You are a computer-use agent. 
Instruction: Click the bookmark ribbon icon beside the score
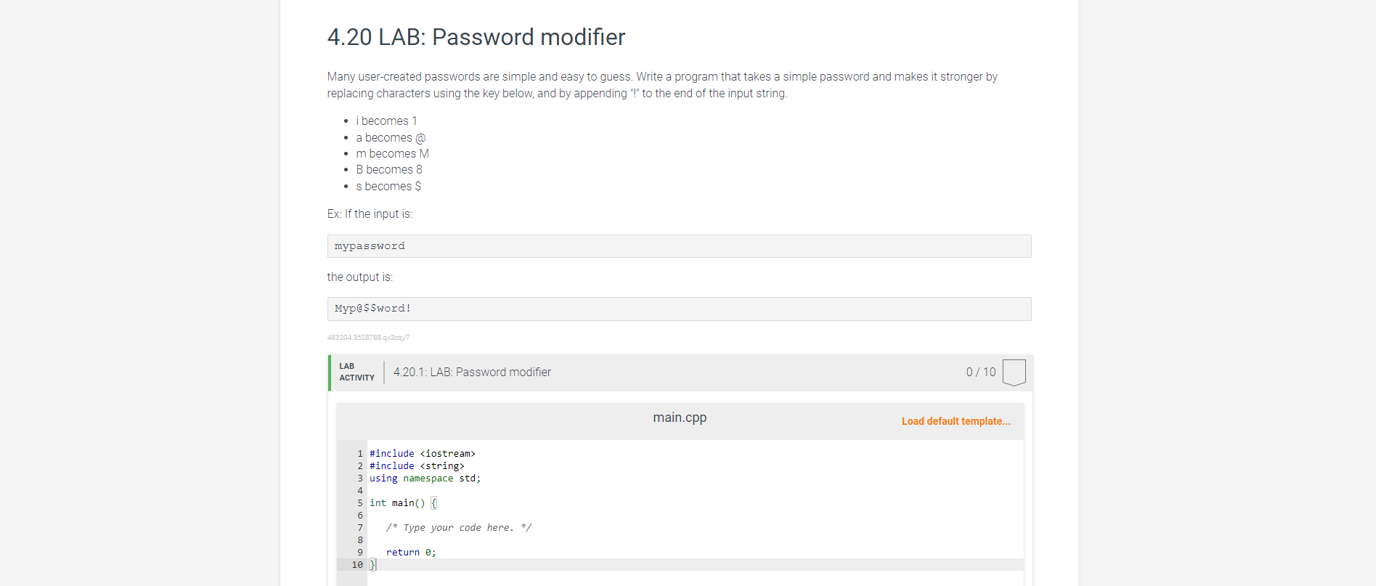pos(1014,372)
